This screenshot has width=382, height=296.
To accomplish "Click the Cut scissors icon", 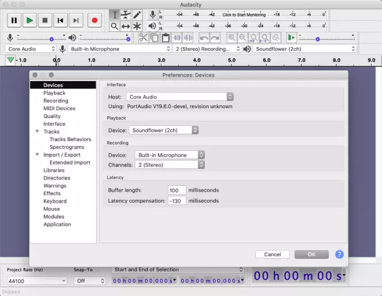I will (x=143, y=38).
